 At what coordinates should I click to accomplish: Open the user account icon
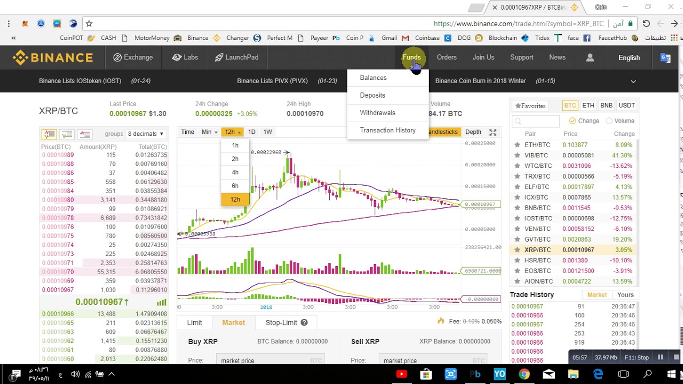pyautogui.click(x=590, y=58)
